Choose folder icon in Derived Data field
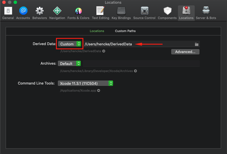Viewport: 227px width, 154px height. point(197,44)
